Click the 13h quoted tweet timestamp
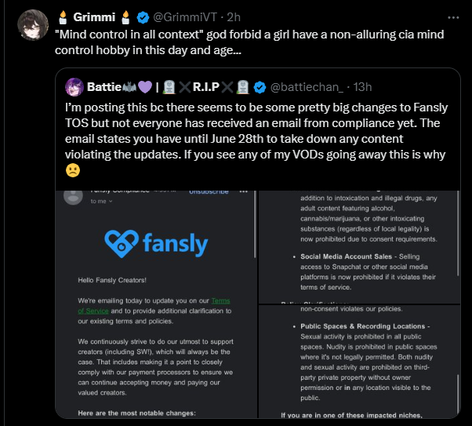The image size is (472, 426). coord(362,86)
